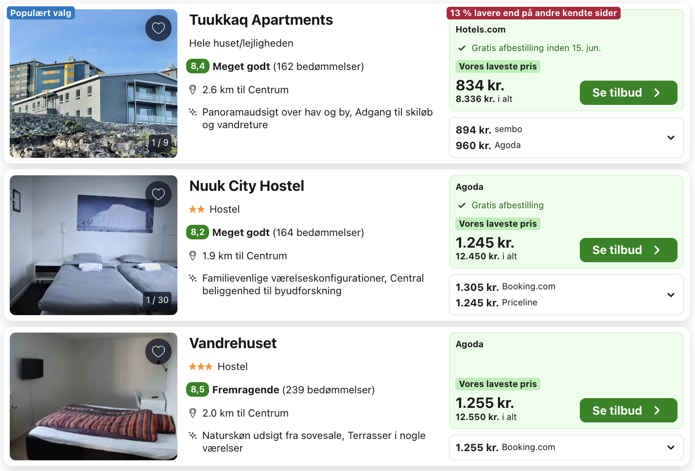Click location pin for Tuukkaq Apartments
The width and height of the screenshot is (695, 471).
(193, 90)
